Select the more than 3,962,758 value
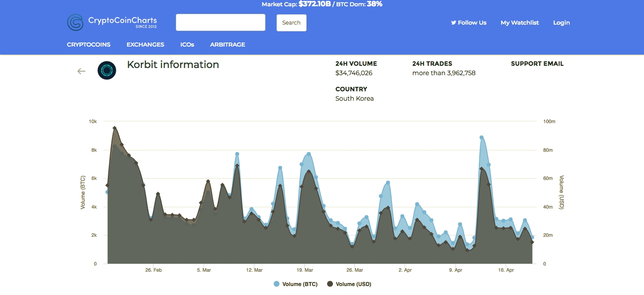Image resolution: width=644 pixels, height=295 pixels. click(444, 73)
